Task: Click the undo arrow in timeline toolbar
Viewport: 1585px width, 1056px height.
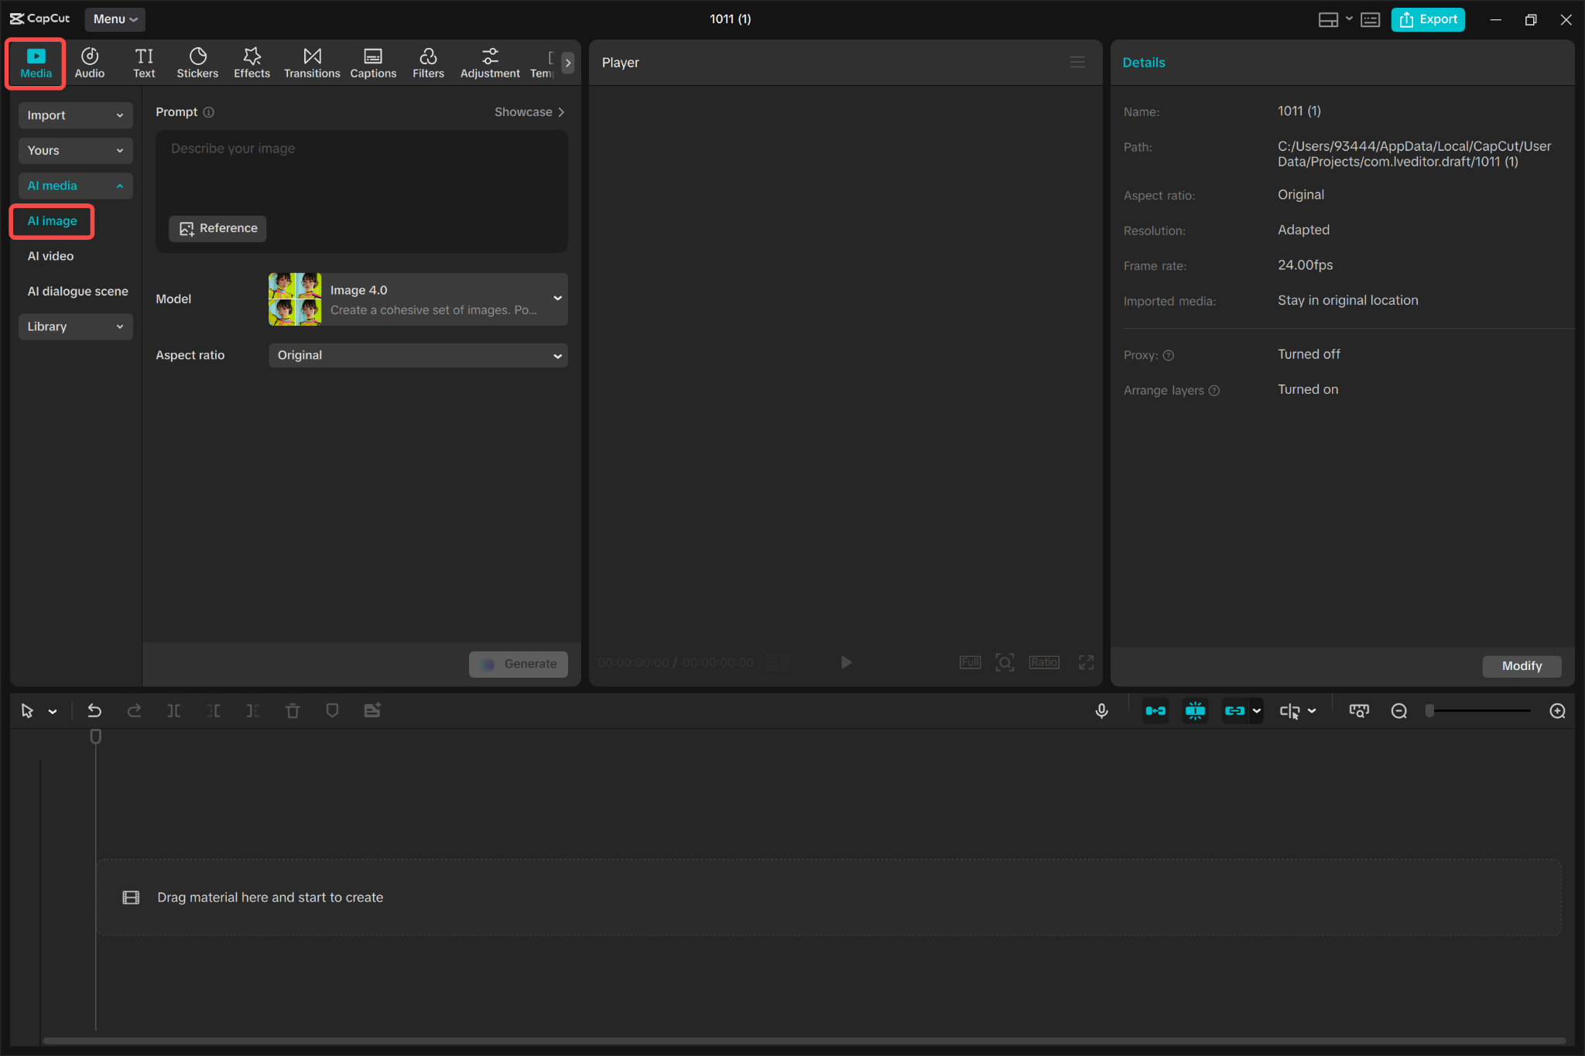Action: point(94,710)
